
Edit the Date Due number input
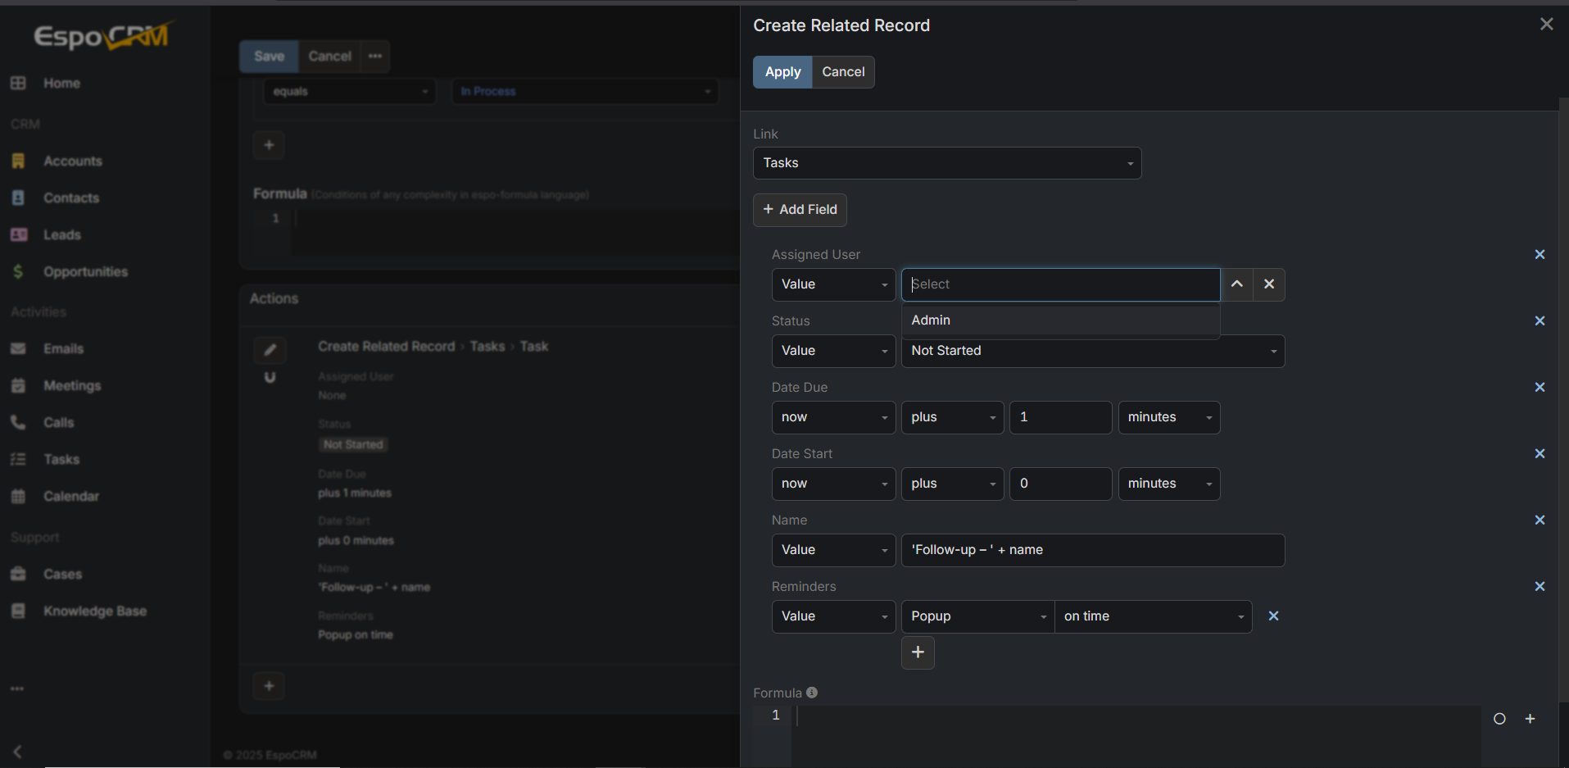[x=1061, y=417]
